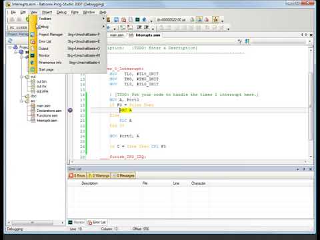Viewport: 320px width, 240px height.
Task: Click the Mnemonics Info icon in View menu
Action: 33,63
